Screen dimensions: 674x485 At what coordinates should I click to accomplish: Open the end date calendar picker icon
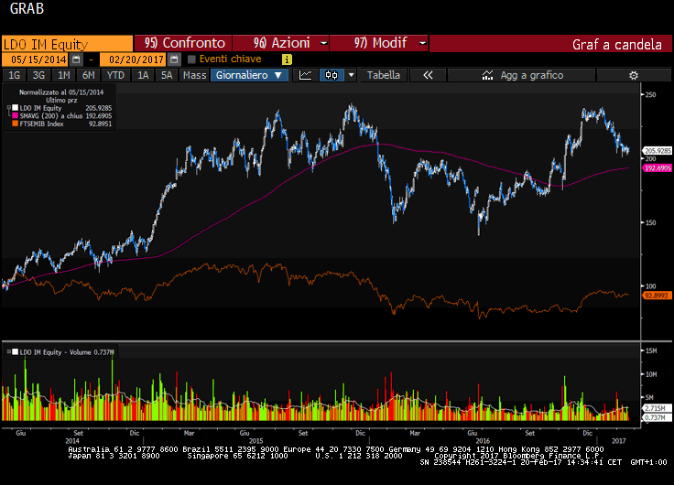point(174,59)
